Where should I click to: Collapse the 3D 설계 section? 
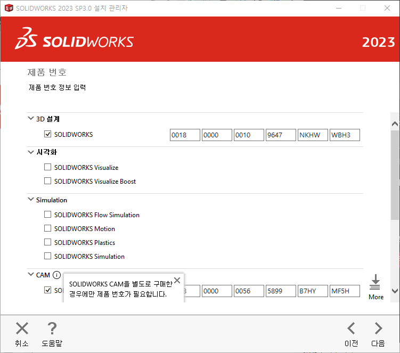(x=30, y=118)
